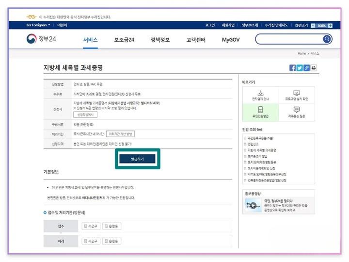Click the 발급하기 button
This screenshot has width=349, height=262.
[x=137, y=159]
